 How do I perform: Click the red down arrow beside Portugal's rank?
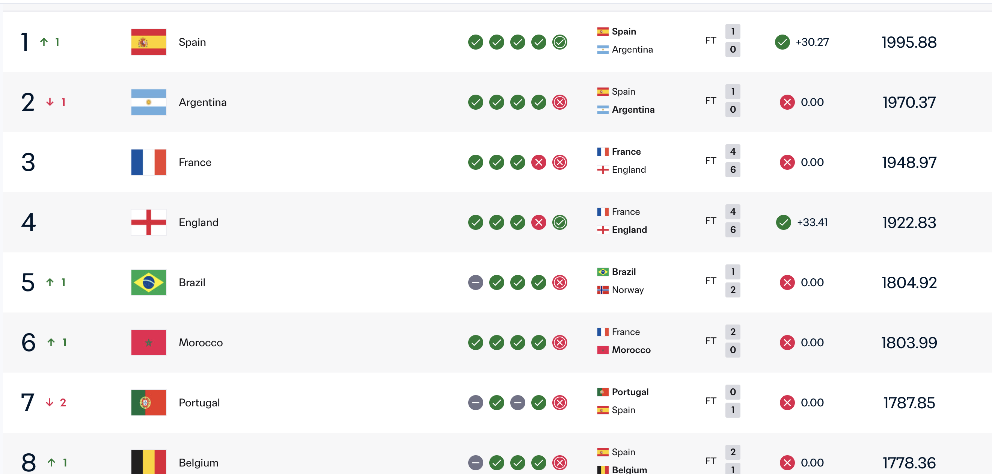click(49, 402)
